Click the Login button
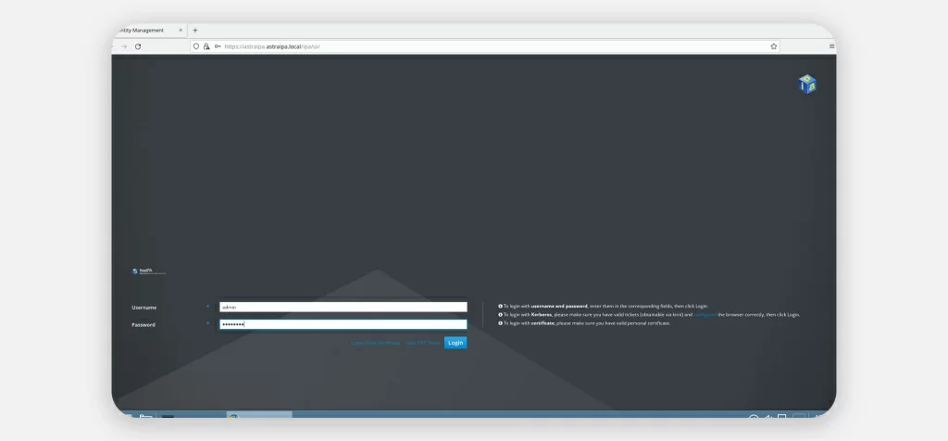 click(x=455, y=343)
